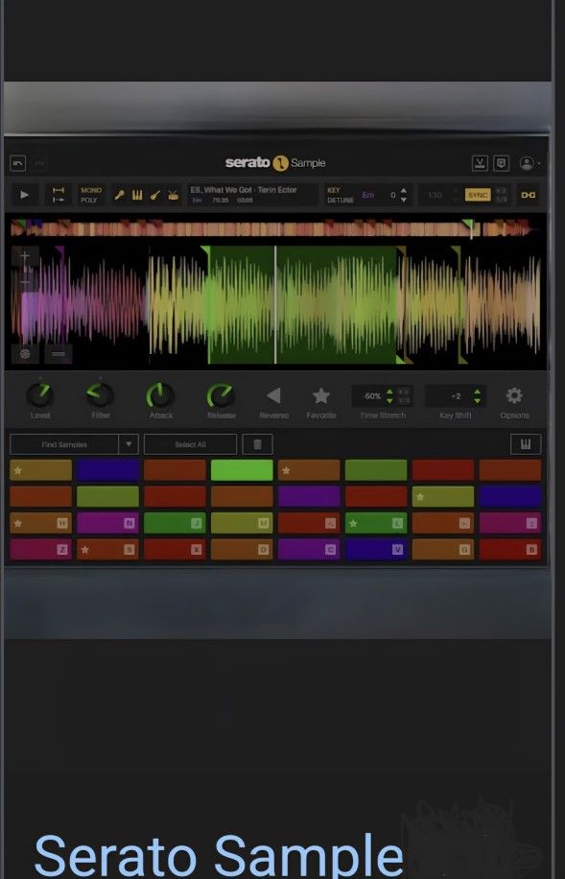The height and width of the screenshot is (879, 565).
Task: Click the redo arrow icon
Action: pos(39,164)
